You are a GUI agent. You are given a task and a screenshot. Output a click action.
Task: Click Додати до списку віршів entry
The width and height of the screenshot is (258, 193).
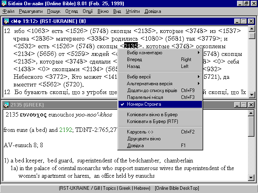[152, 90]
